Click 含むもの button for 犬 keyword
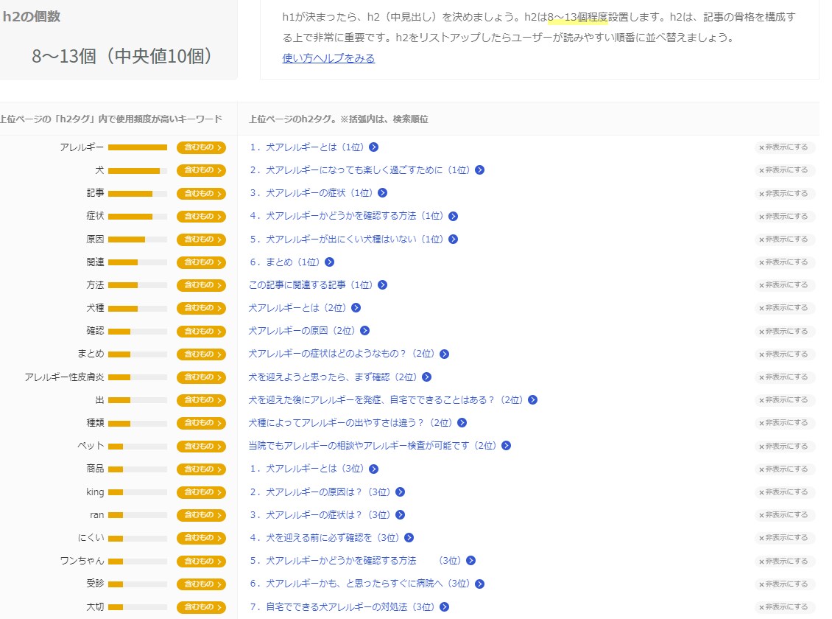The image size is (832, 619). click(202, 170)
